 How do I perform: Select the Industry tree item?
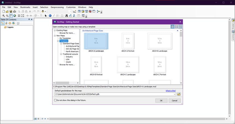(x=69, y=57)
